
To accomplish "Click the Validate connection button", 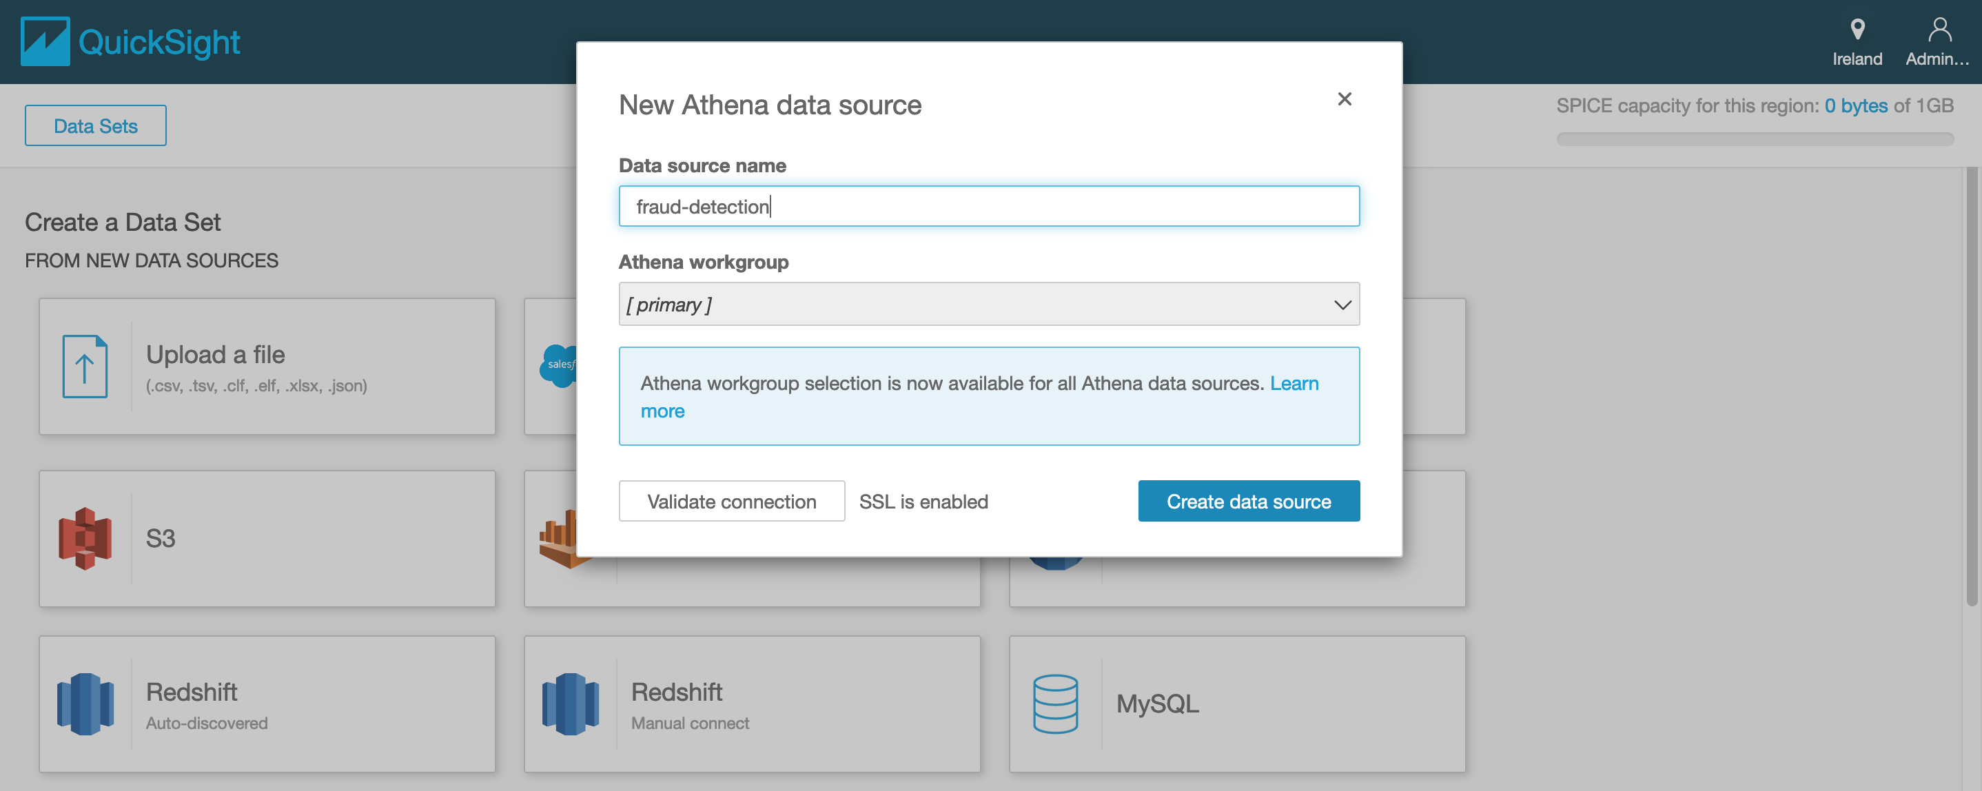I will 731,501.
